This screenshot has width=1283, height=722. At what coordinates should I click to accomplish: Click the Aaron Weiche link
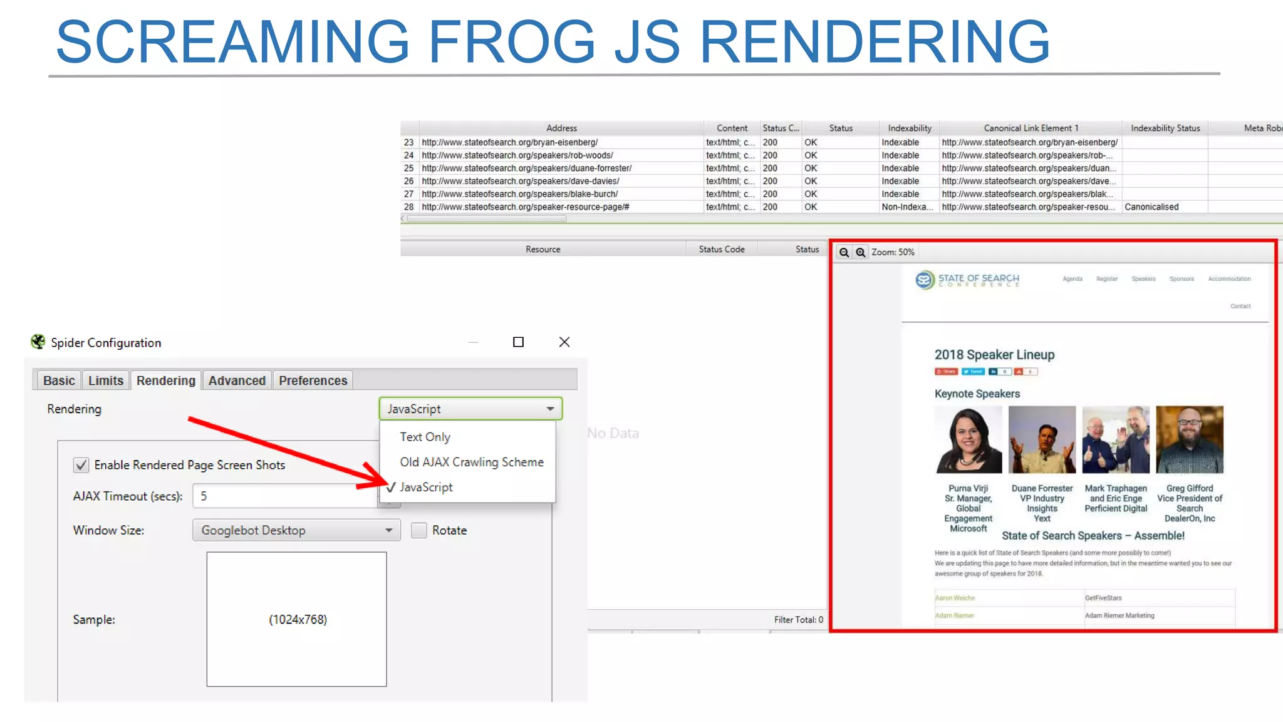[x=955, y=598]
